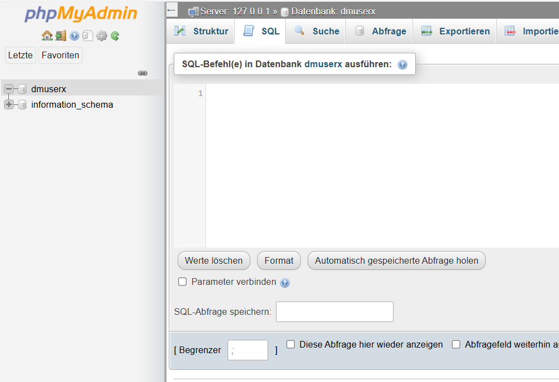Go to the Abfrage tab
The height and width of the screenshot is (382, 559).
click(379, 31)
